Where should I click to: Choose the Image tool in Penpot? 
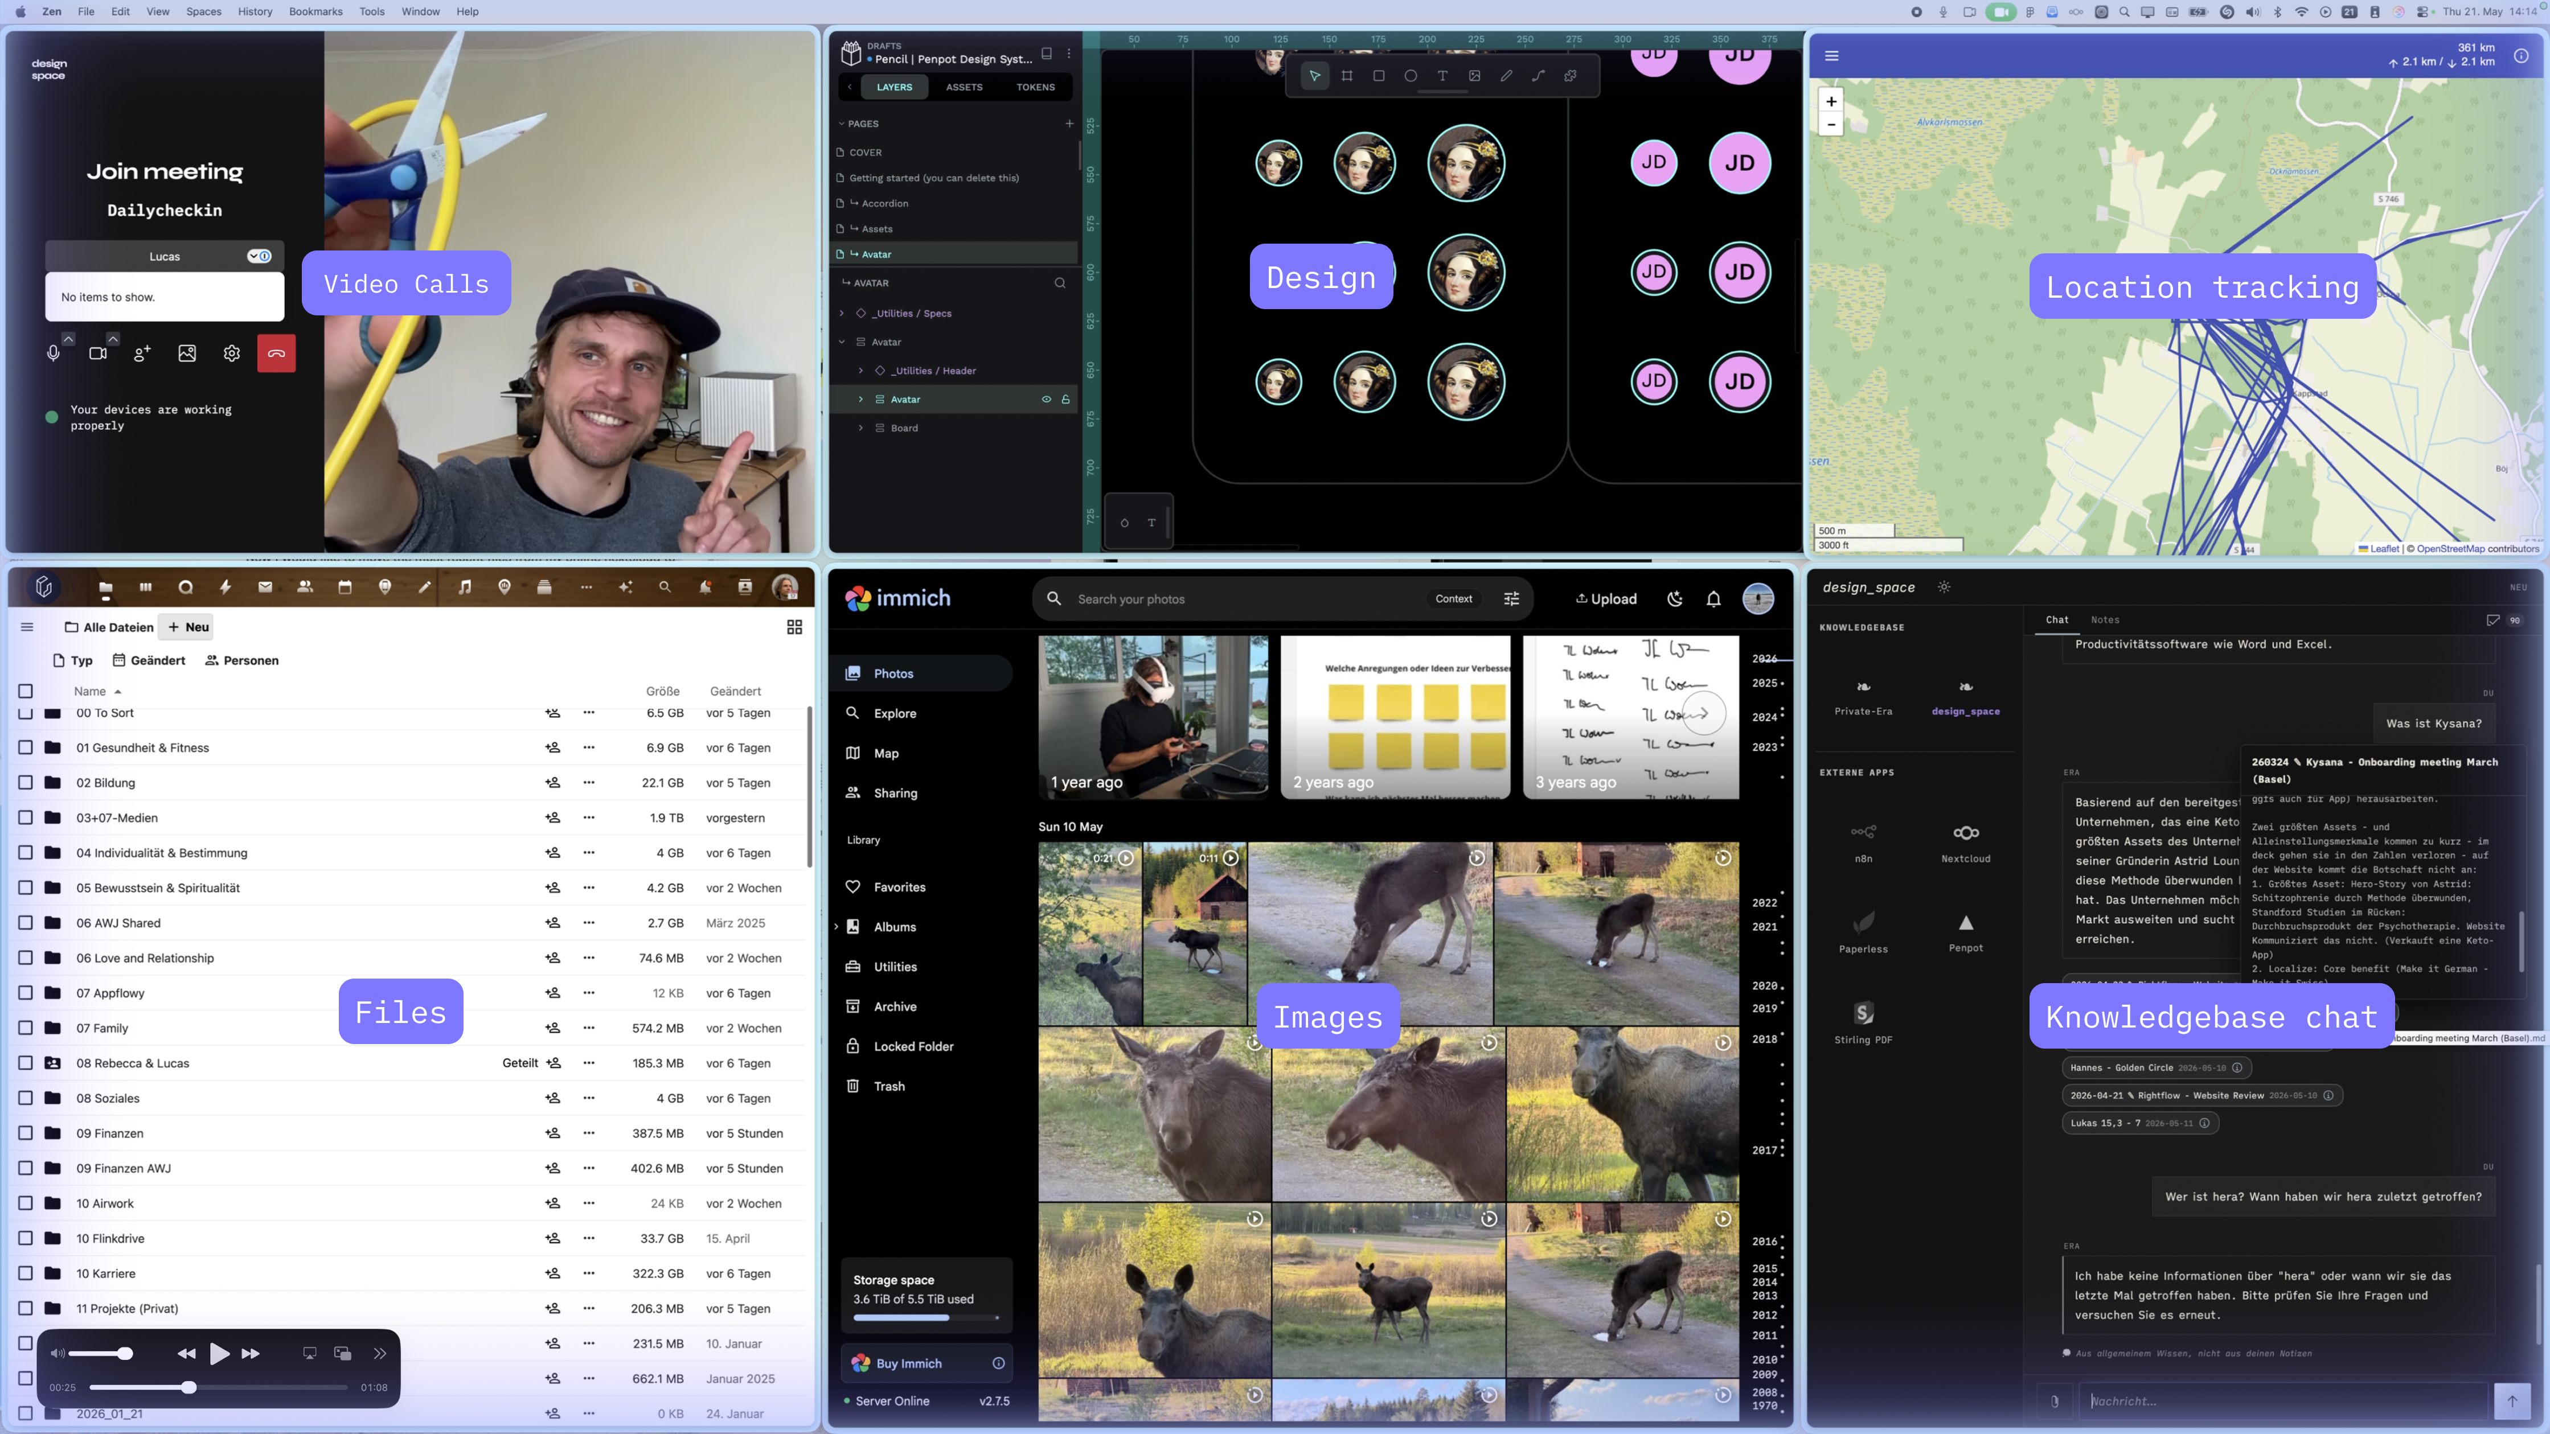point(1474,76)
